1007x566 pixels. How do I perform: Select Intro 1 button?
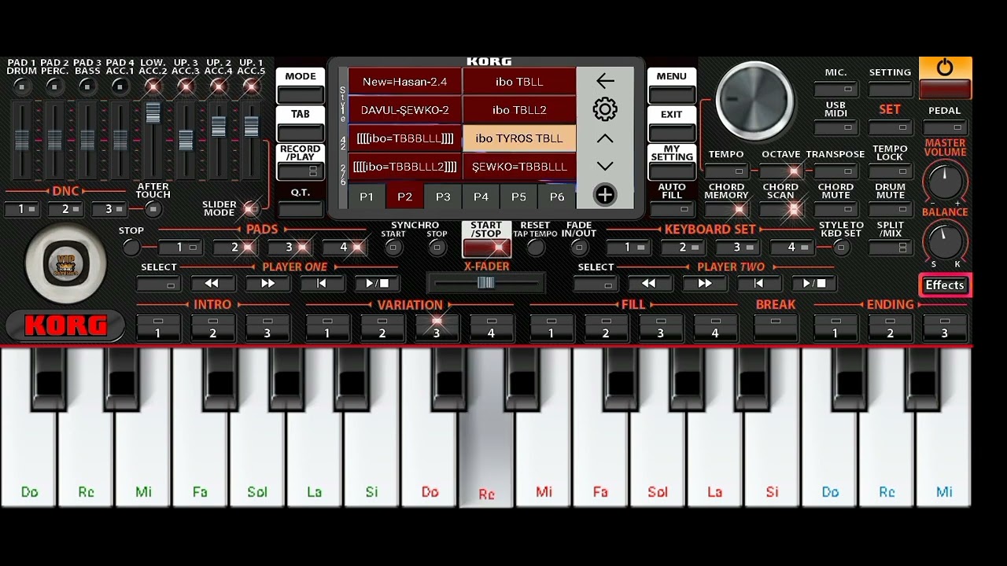(157, 327)
